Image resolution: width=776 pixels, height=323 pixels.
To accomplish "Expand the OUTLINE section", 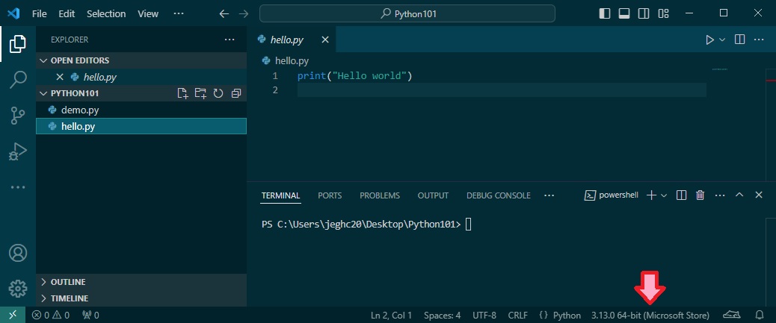I will coord(67,282).
